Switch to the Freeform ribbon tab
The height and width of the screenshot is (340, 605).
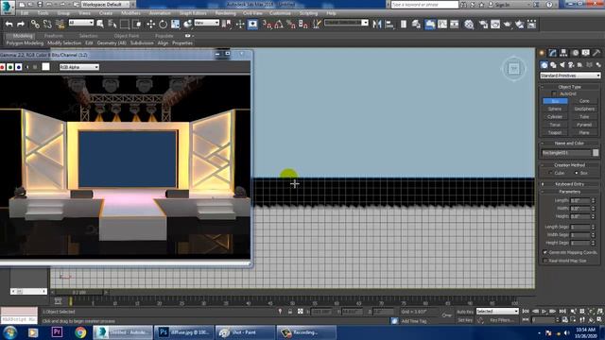(x=53, y=36)
